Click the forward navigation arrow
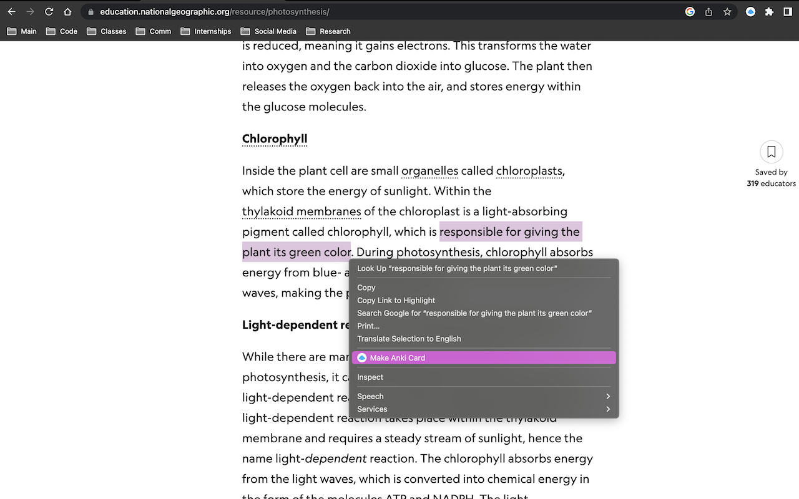 click(x=30, y=11)
